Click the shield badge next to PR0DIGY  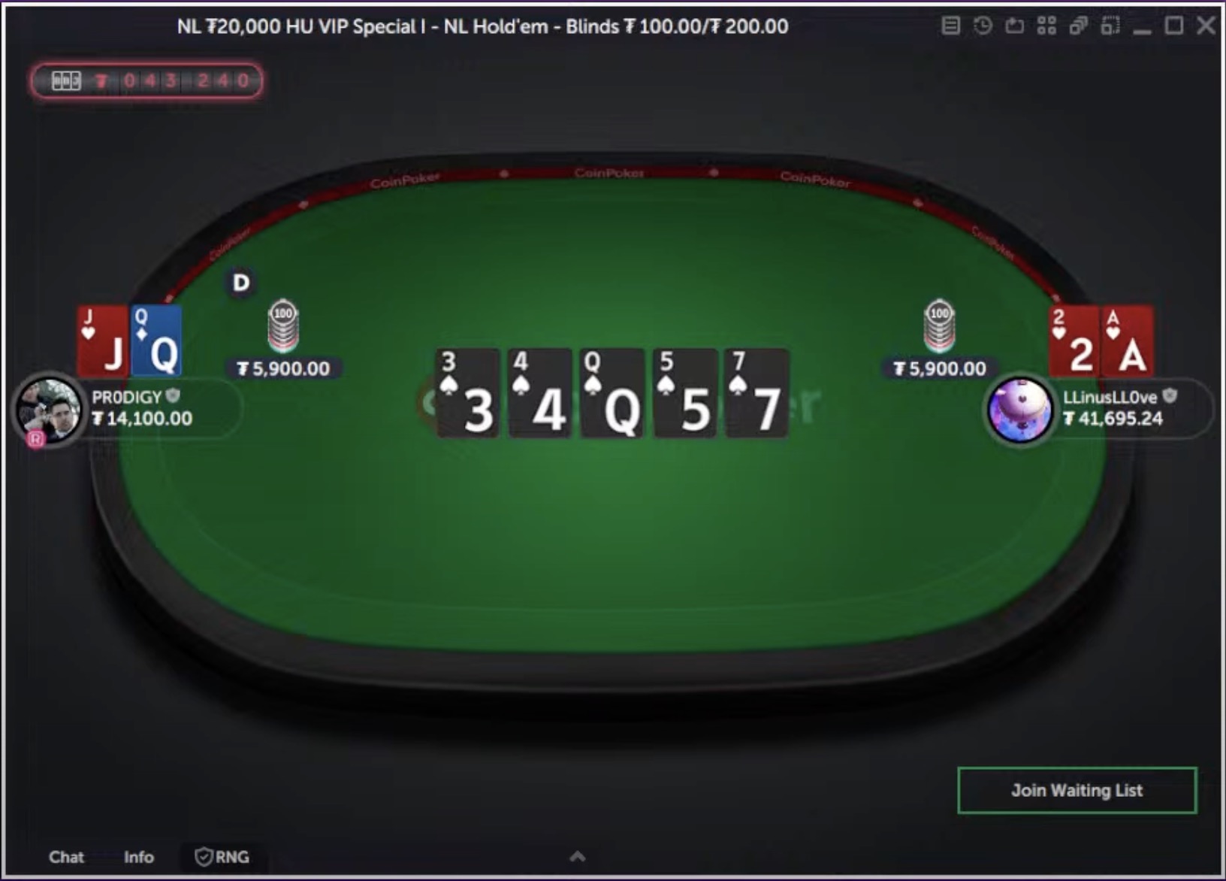point(173,395)
